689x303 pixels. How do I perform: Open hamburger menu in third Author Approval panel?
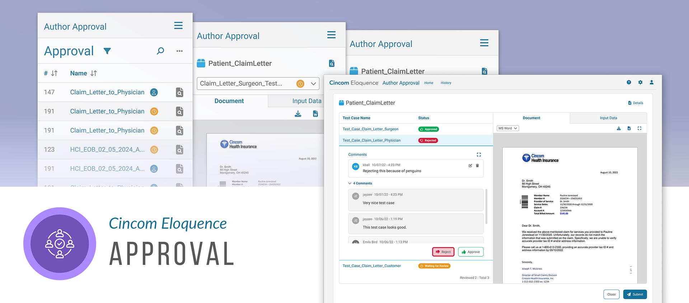coord(484,43)
